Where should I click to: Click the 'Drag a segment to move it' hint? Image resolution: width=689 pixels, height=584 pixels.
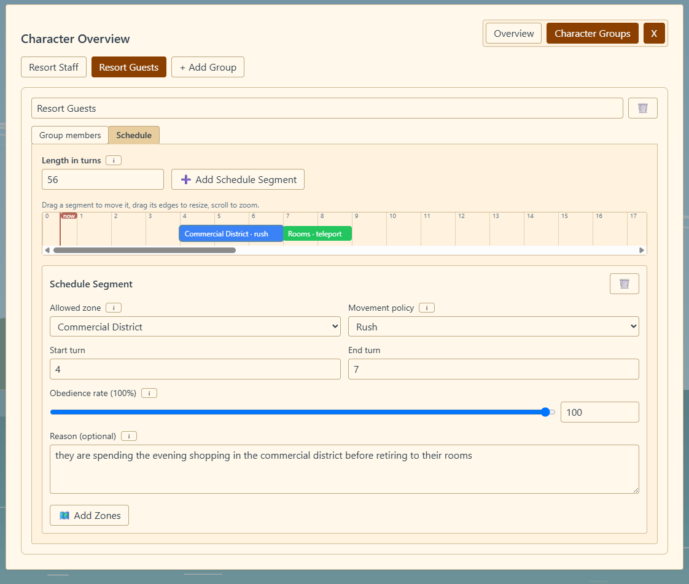pos(150,205)
